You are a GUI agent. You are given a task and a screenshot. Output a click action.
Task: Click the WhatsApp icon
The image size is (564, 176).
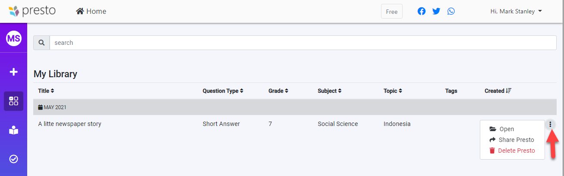click(x=451, y=11)
